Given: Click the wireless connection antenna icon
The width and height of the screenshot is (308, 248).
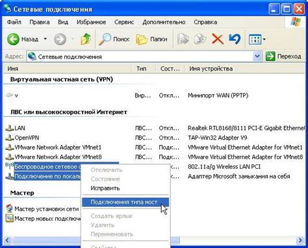Looking at the screenshot, I should pos(9,166).
